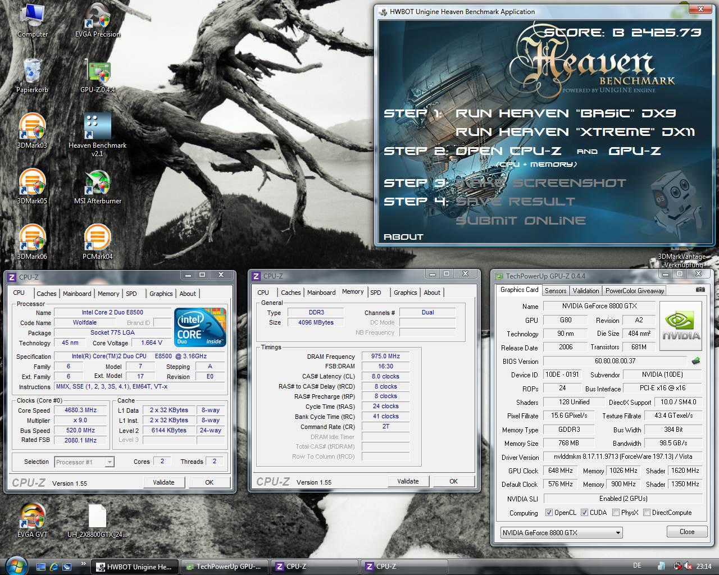Launch 3DMark05 shortcut
Screen dimensions: 719x575
32,186
